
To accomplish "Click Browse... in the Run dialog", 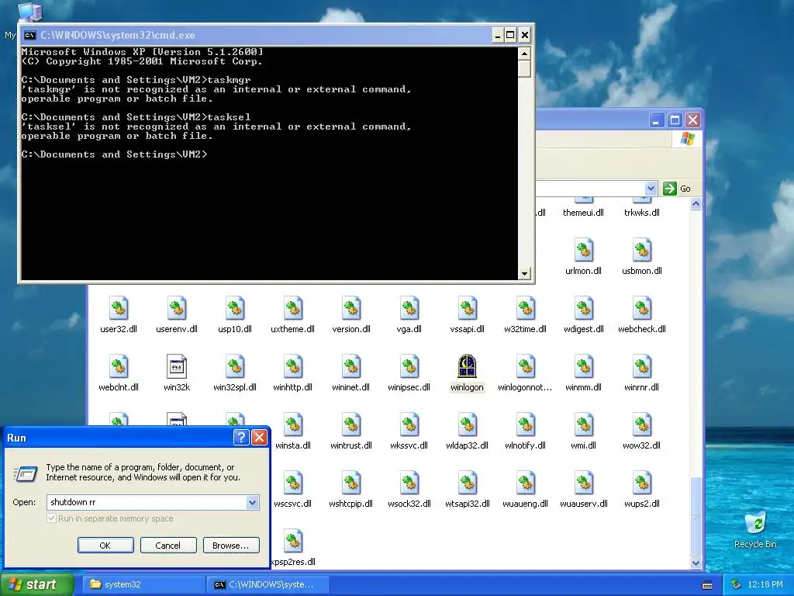I will (x=231, y=546).
